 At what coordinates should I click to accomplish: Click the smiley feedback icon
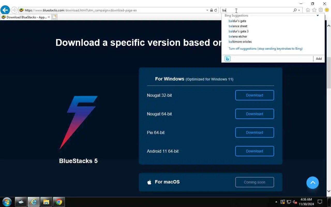coord(327,10)
